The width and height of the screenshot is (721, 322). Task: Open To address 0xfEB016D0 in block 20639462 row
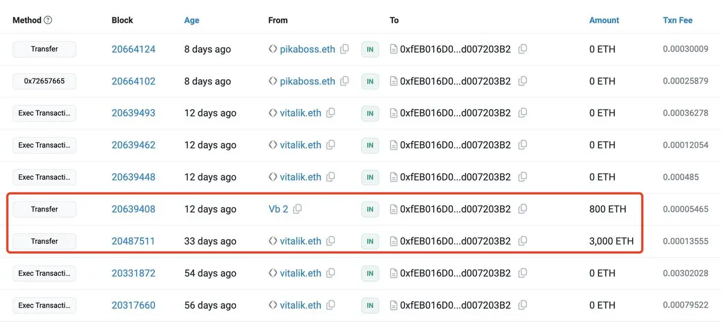455,145
